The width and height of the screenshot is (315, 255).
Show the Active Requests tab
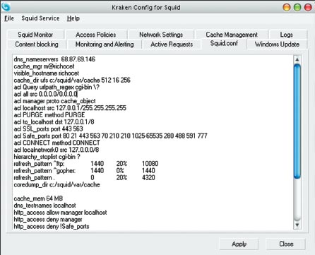tap(172, 45)
